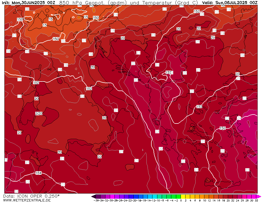This screenshot has height=202, width=262.
Task: Click the overlapping '2(20' contour label
Action: pos(39,113)
